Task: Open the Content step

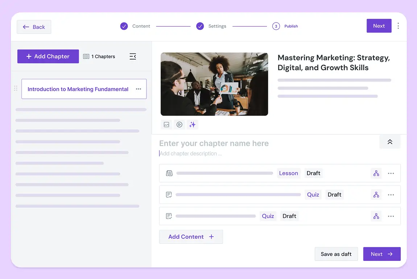Action: tap(135, 26)
